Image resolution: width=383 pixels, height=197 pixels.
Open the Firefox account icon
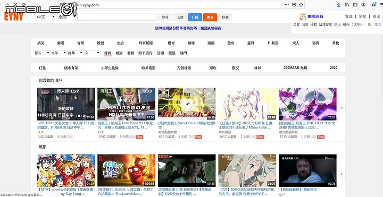click(363, 5)
